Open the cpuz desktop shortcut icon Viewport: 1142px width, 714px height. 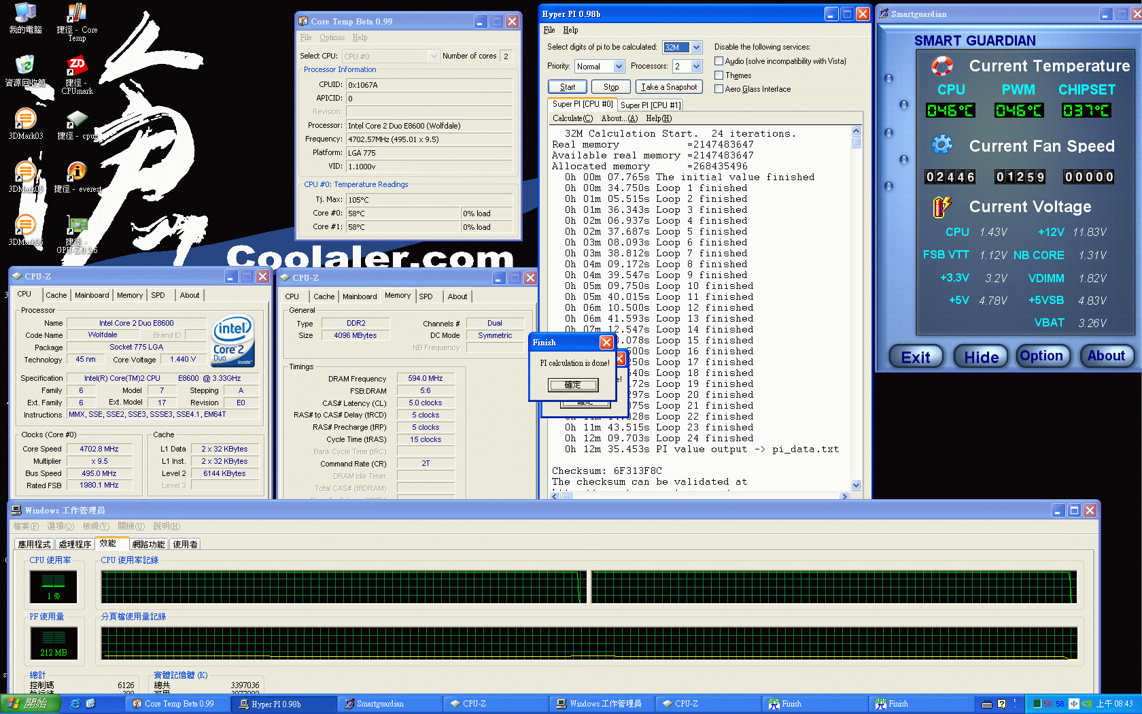click(77, 124)
